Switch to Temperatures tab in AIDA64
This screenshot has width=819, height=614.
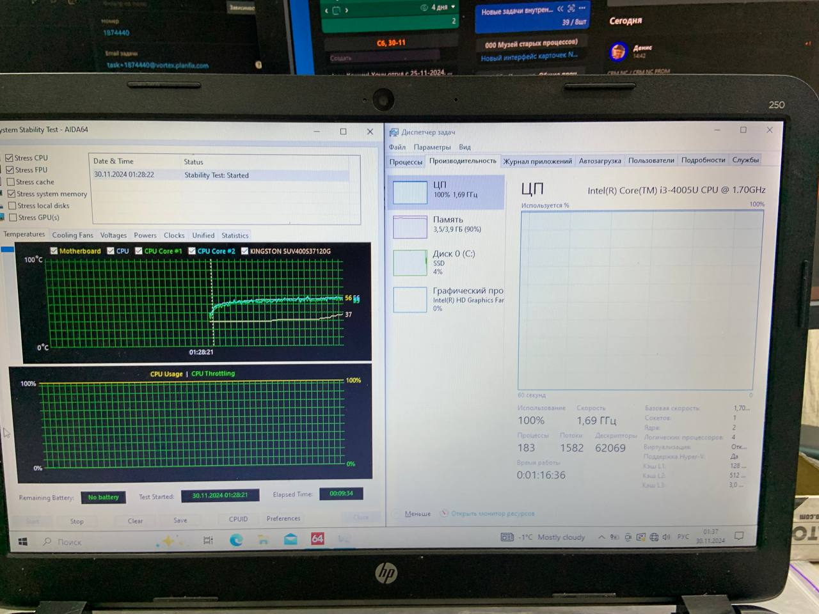tap(24, 234)
